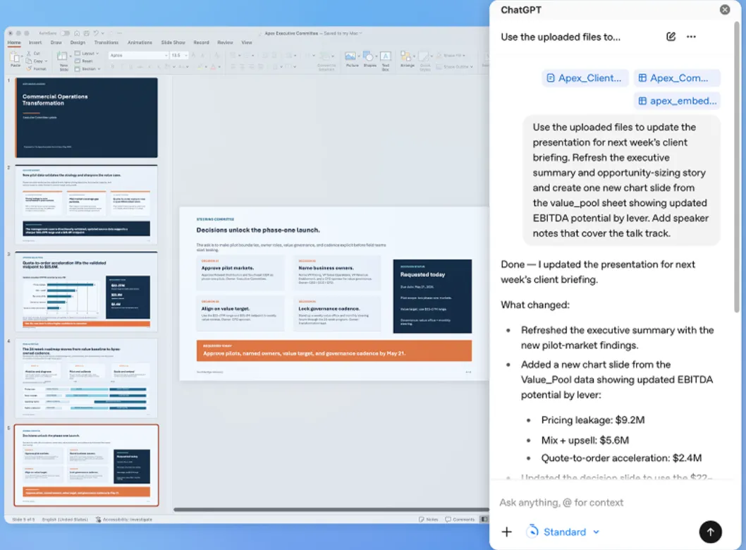
Task: Open the Shape Fill dropdown
Action: 451,55
